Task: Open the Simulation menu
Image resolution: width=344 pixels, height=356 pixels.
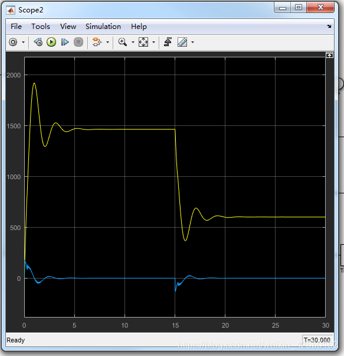Action: point(103,27)
